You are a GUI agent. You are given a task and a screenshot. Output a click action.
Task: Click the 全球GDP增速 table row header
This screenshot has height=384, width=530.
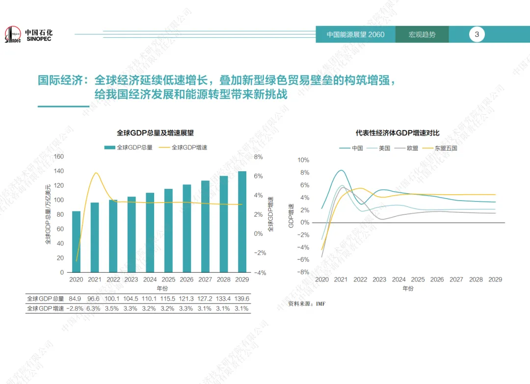[45, 308]
